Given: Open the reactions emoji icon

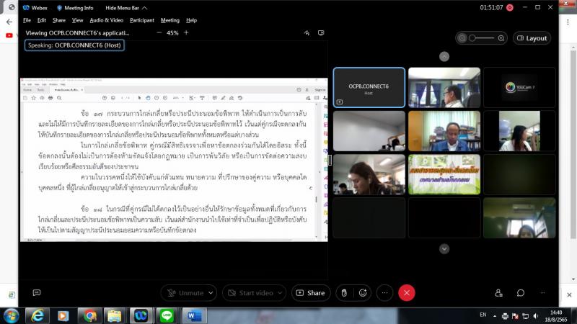Looking at the screenshot, I should pyautogui.click(x=362, y=293).
